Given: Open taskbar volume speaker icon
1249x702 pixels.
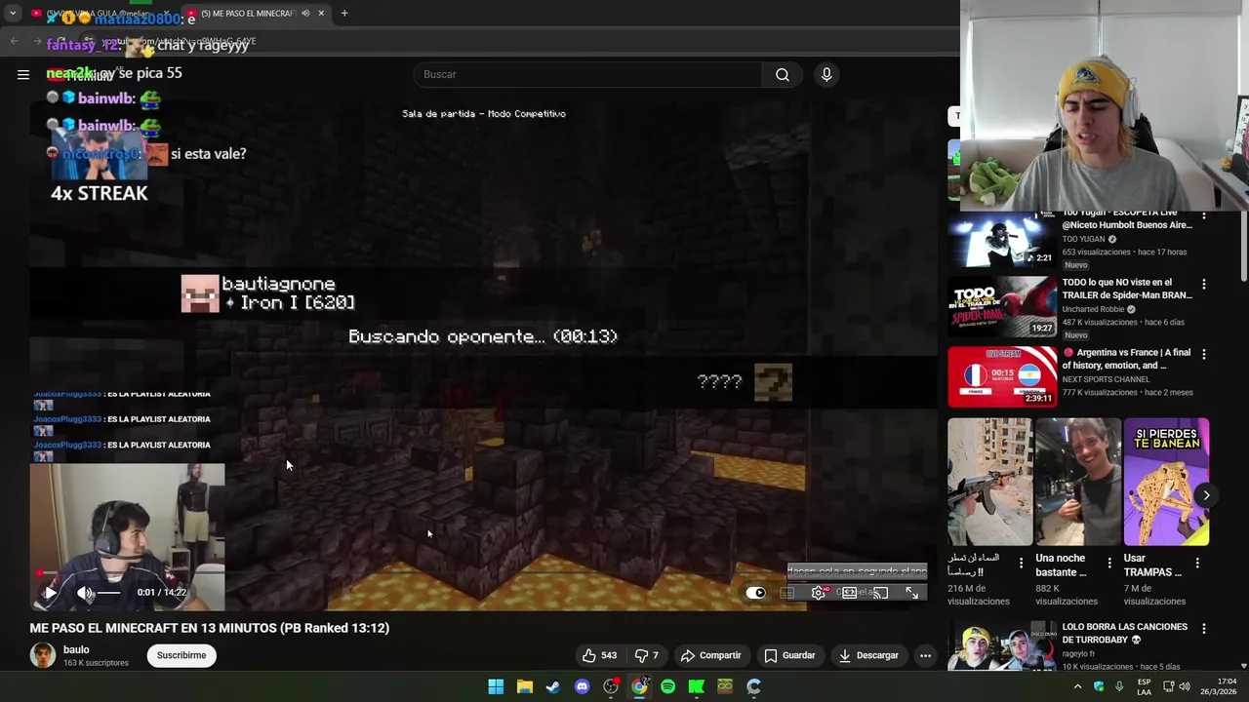Looking at the screenshot, I should point(1184,686).
